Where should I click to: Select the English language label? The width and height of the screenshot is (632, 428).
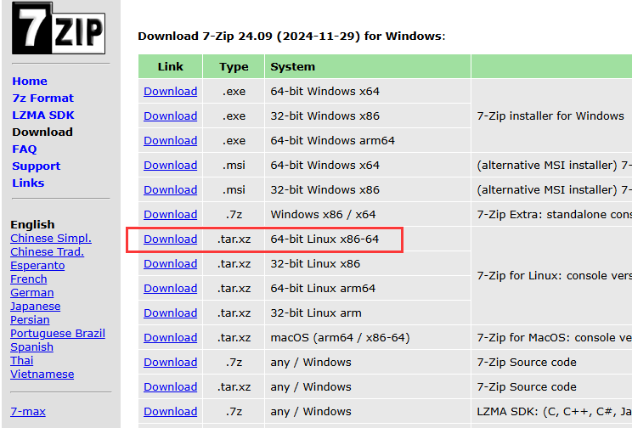point(32,224)
